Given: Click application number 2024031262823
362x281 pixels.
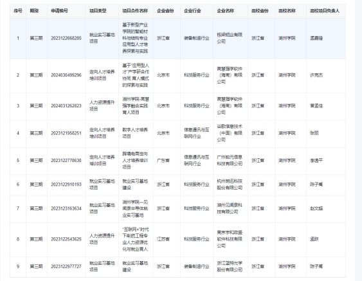Looking at the screenshot, I should pyautogui.click(x=66, y=105).
